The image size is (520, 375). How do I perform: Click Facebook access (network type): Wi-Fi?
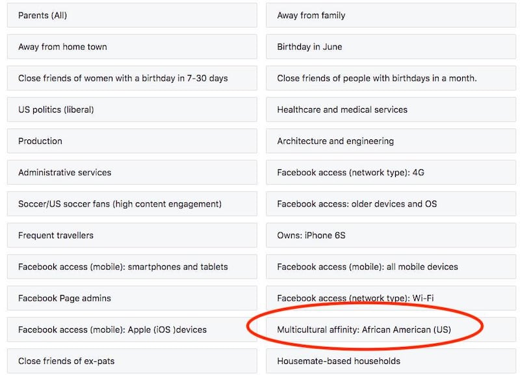(x=390, y=298)
